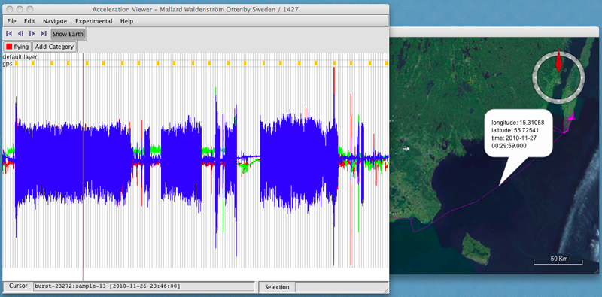Click the last yellow gps marker
The width and height of the screenshot is (602, 297).
point(387,63)
